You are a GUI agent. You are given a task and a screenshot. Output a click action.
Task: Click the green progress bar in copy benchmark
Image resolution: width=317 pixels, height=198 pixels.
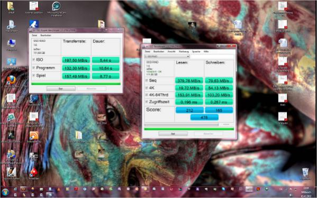(76, 84)
